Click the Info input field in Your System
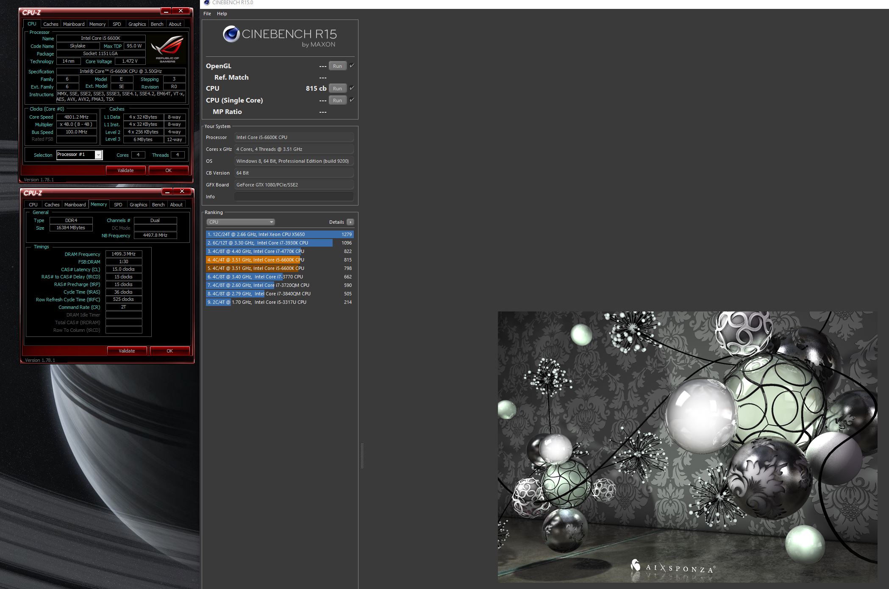The image size is (889, 589). coord(294,197)
